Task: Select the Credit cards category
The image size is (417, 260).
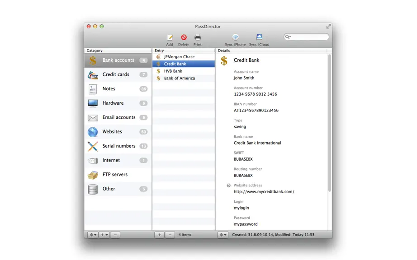Action: pyautogui.click(x=118, y=74)
